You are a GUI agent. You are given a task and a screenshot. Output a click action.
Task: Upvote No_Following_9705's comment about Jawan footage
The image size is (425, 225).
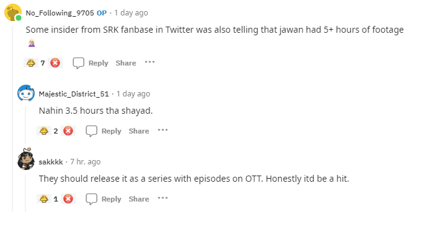(x=30, y=63)
